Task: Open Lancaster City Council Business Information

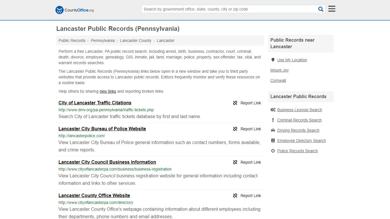Action: tap(107, 162)
